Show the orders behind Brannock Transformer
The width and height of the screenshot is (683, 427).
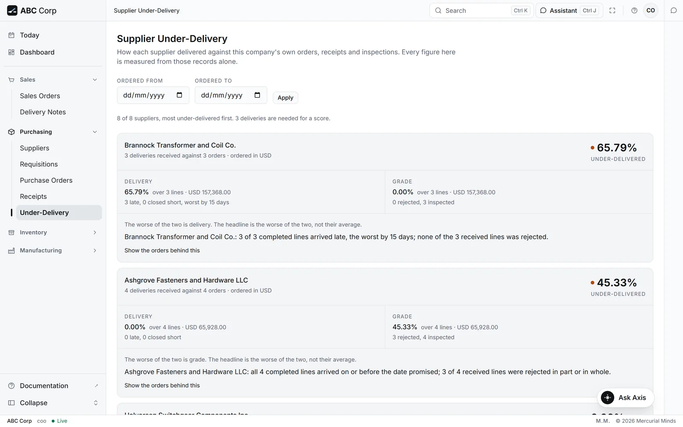point(162,251)
